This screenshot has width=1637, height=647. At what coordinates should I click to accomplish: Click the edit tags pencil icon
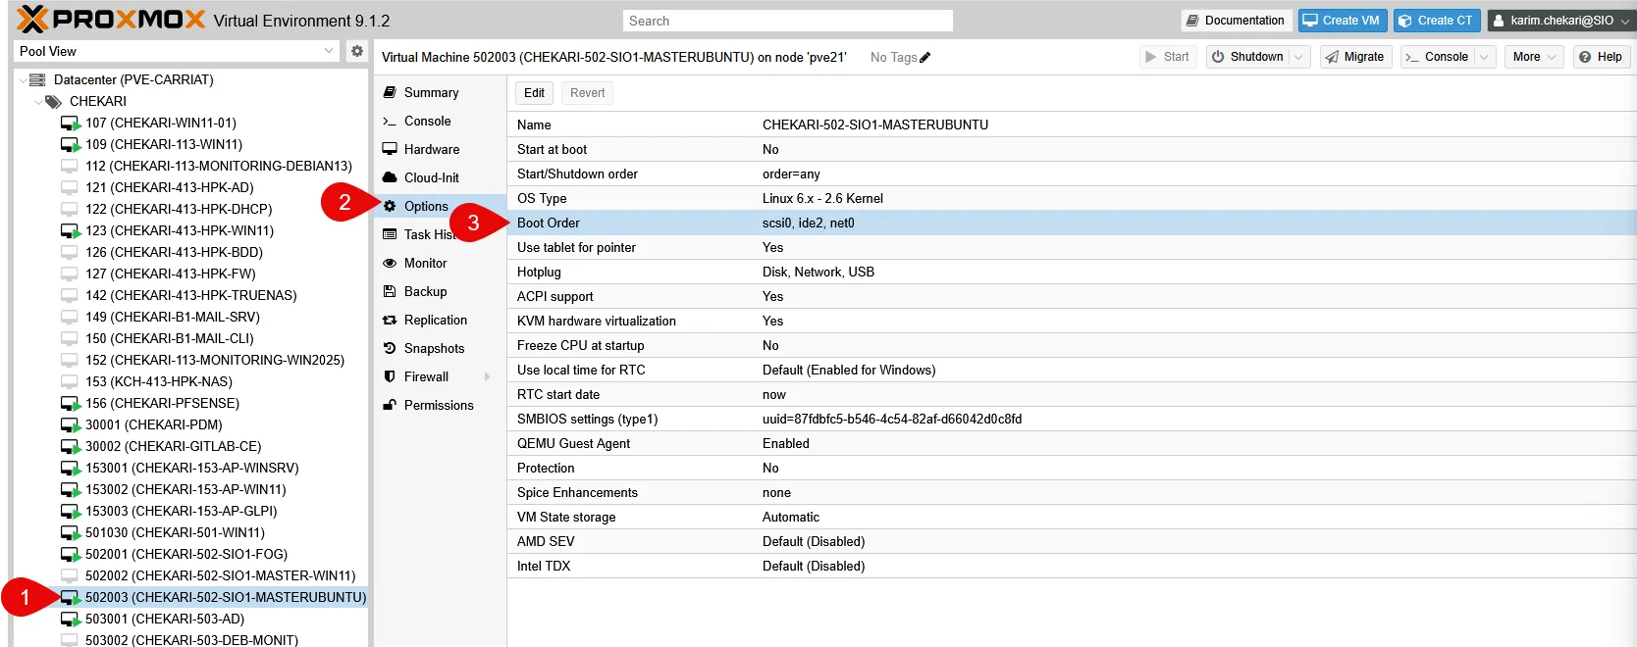point(924,58)
